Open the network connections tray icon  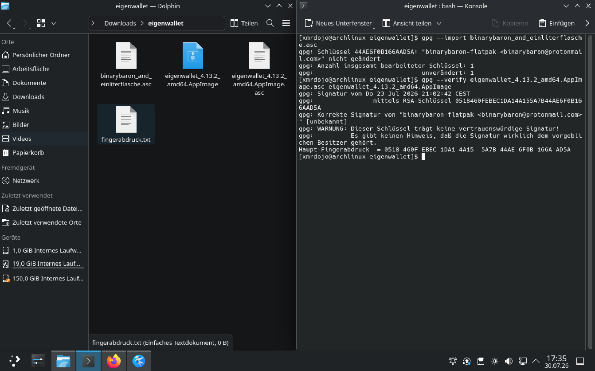523,361
